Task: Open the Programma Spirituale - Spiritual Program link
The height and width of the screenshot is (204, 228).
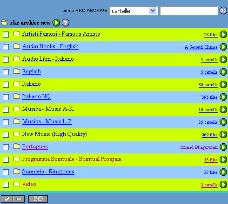Action: click(72, 159)
